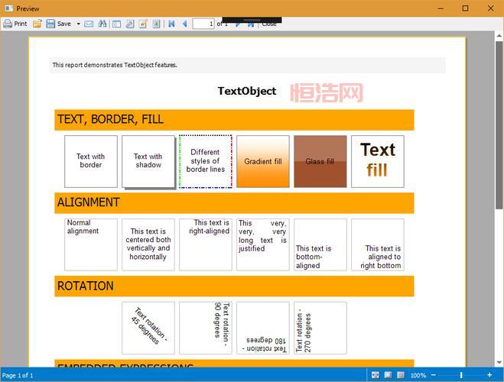Image resolution: width=504 pixels, height=382 pixels.
Task: Click the Print button in toolbar
Action: [15, 24]
